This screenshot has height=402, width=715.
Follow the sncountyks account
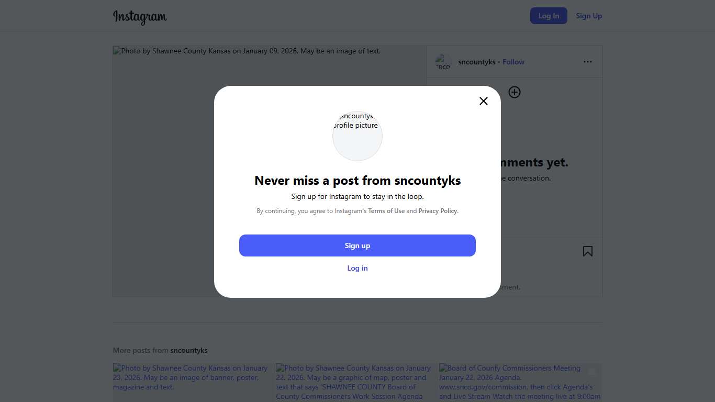[x=513, y=62]
